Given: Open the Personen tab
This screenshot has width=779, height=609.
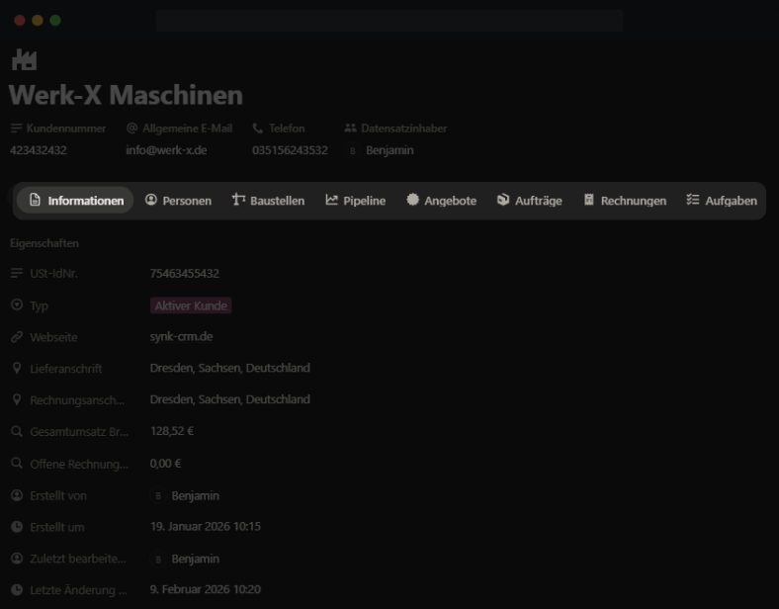Looking at the screenshot, I should (x=178, y=201).
